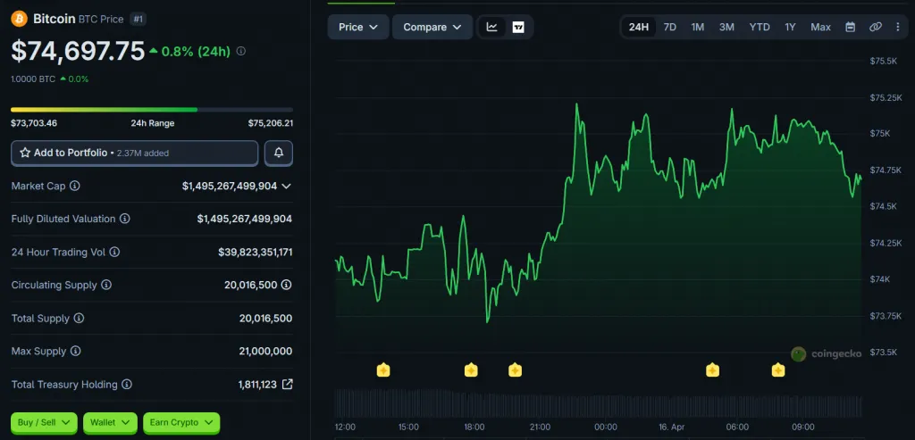Click the last news marker before 09:00
The width and height of the screenshot is (915, 440).
point(778,370)
